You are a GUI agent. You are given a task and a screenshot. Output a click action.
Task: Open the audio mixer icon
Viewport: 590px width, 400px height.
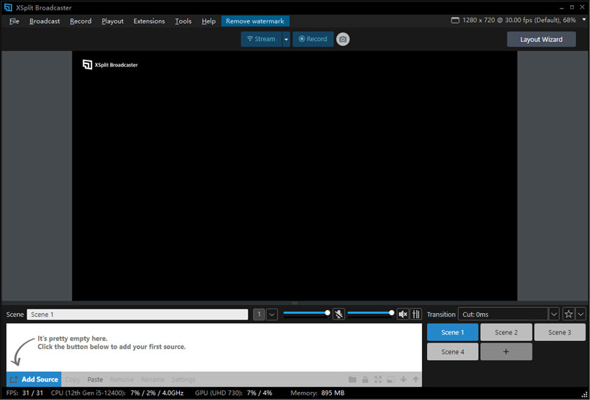pos(416,314)
